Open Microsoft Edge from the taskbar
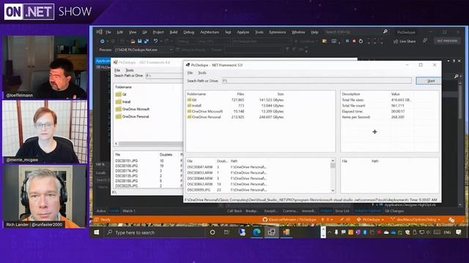 point(256,232)
